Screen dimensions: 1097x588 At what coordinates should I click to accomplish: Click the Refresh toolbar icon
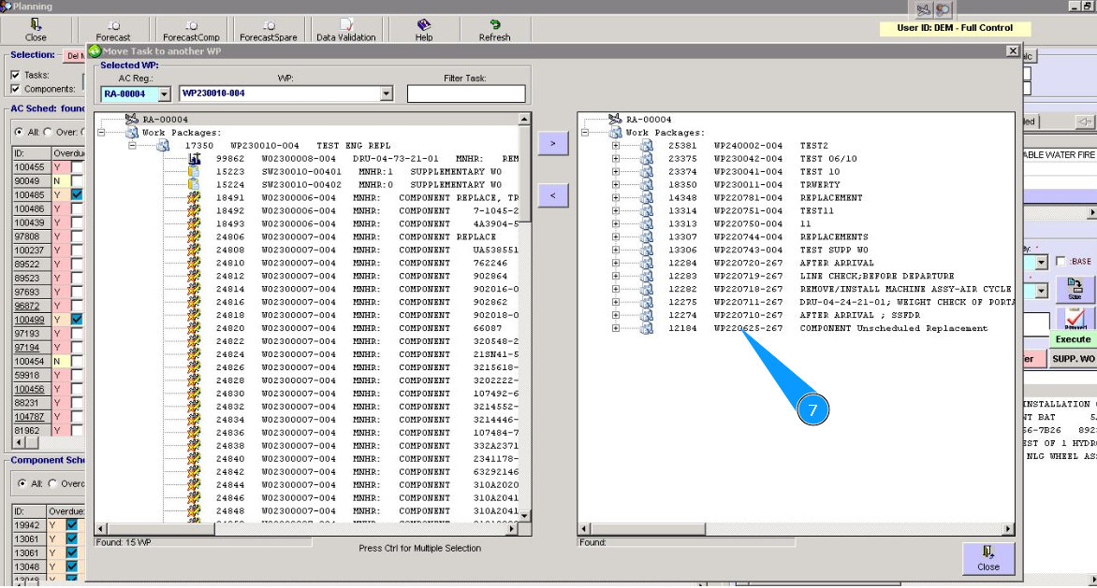[x=494, y=26]
